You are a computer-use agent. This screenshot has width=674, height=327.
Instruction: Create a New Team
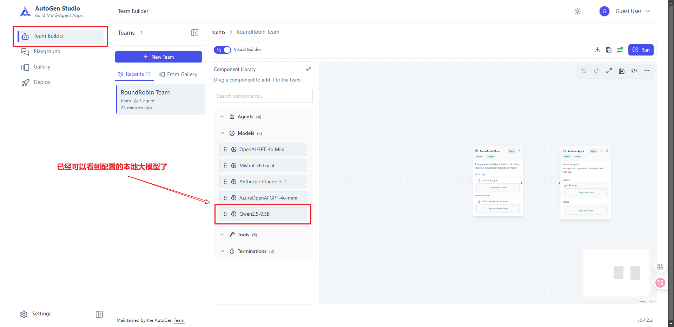[158, 57]
